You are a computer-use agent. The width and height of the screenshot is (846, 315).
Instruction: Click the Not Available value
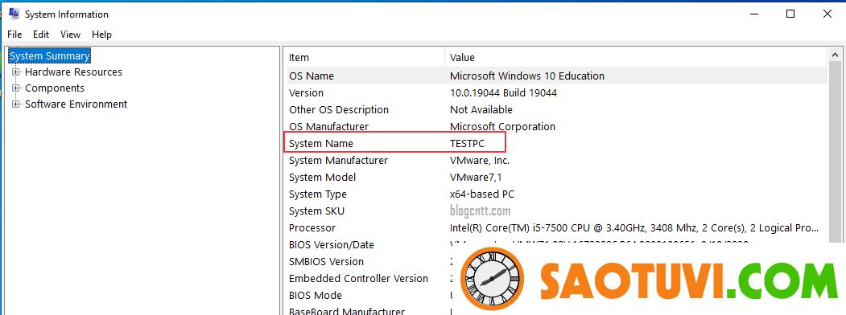[481, 109]
